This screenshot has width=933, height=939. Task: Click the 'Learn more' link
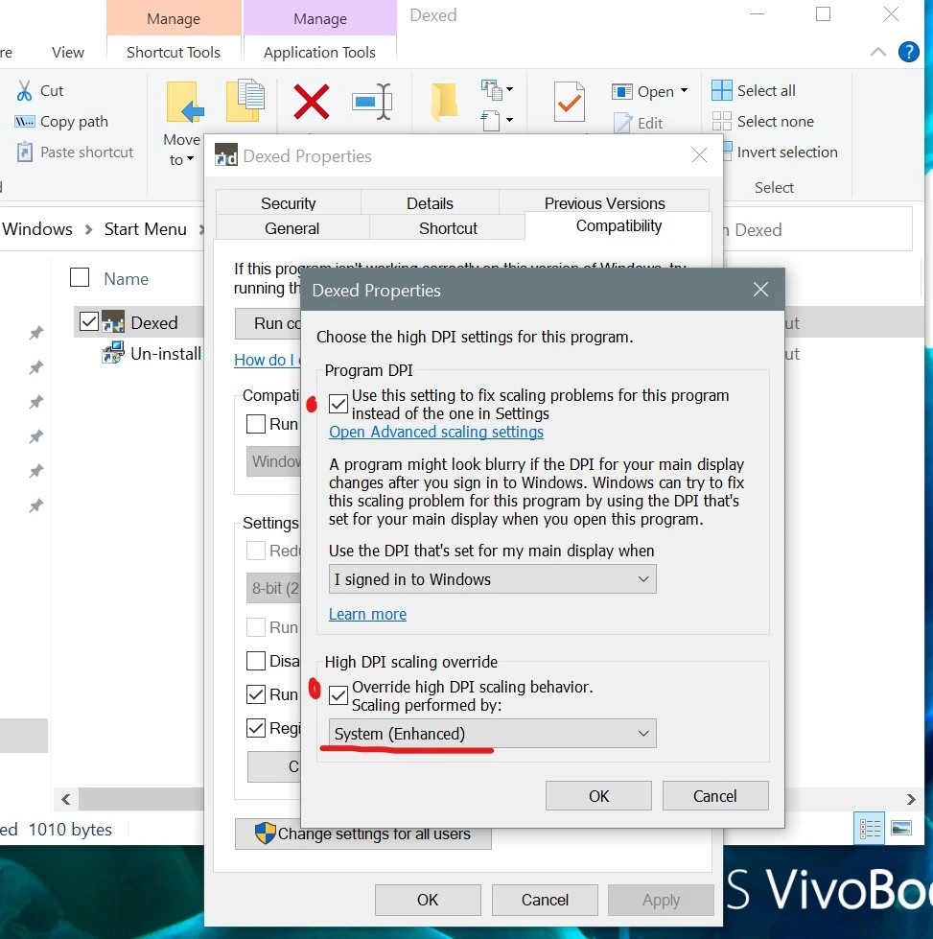tap(367, 614)
